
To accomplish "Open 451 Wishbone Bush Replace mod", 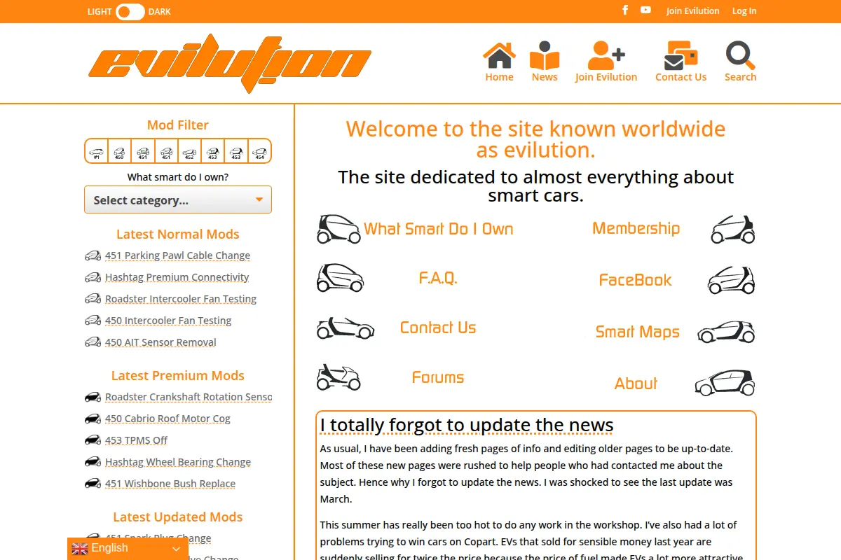I will pos(170,484).
